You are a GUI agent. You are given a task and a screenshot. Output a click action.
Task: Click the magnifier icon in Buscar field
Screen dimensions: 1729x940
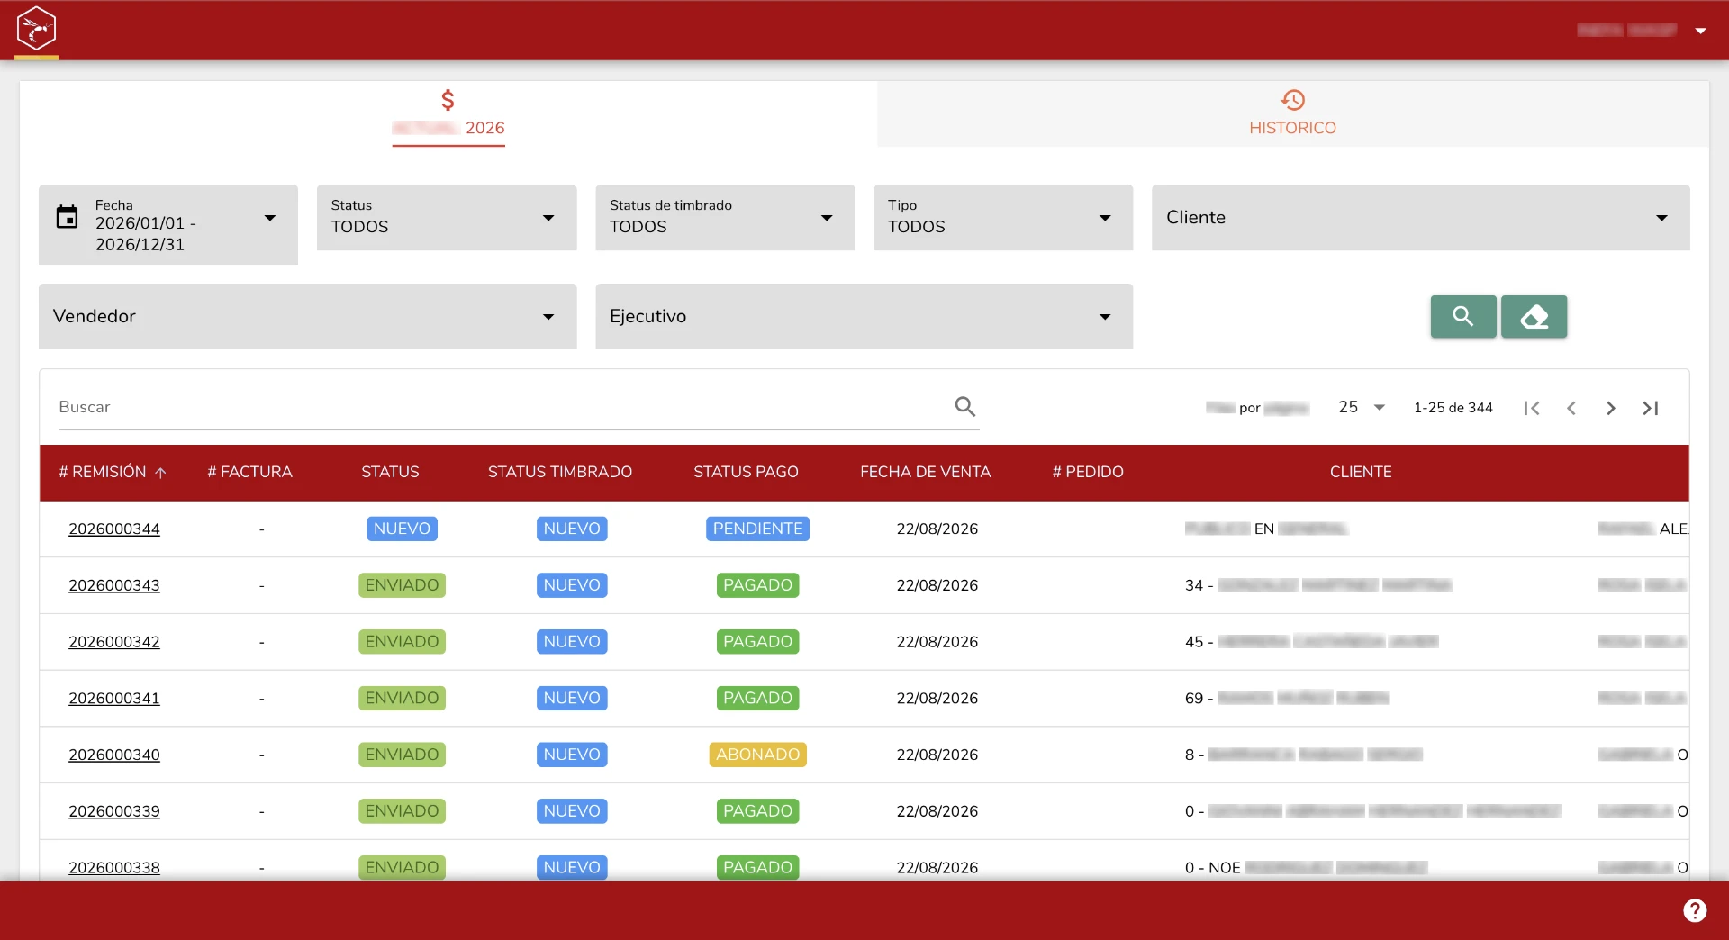pos(965,407)
